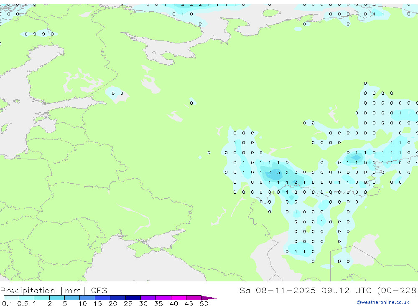Click the '3' precipitation value on the map
The width and height of the screenshot is (418, 306).
(x=278, y=172)
